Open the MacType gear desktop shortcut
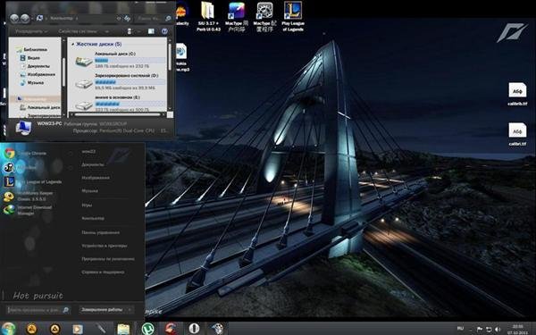536x335 pixels. (264, 16)
